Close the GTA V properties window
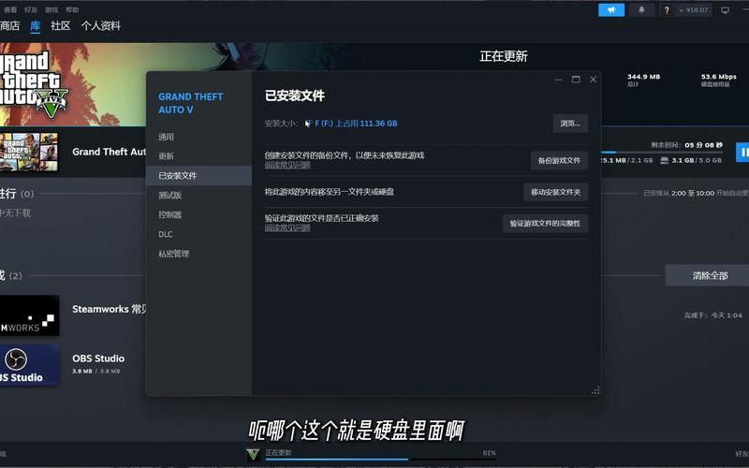The height and width of the screenshot is (468, 749). (594, 80)
